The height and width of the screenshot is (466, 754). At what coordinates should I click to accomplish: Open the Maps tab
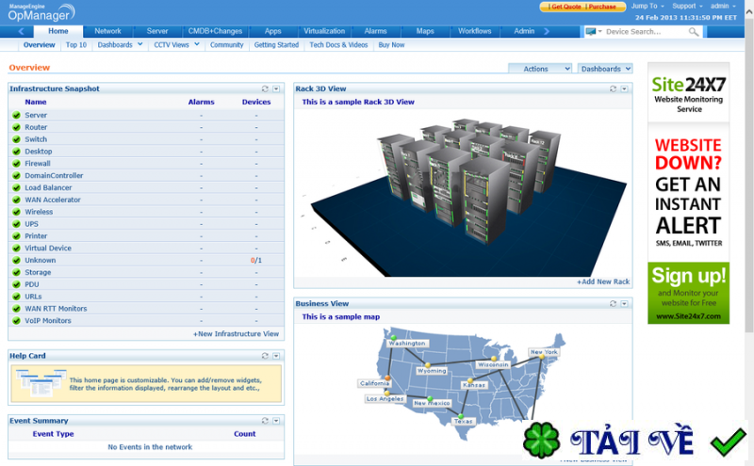tap(425, 31)
